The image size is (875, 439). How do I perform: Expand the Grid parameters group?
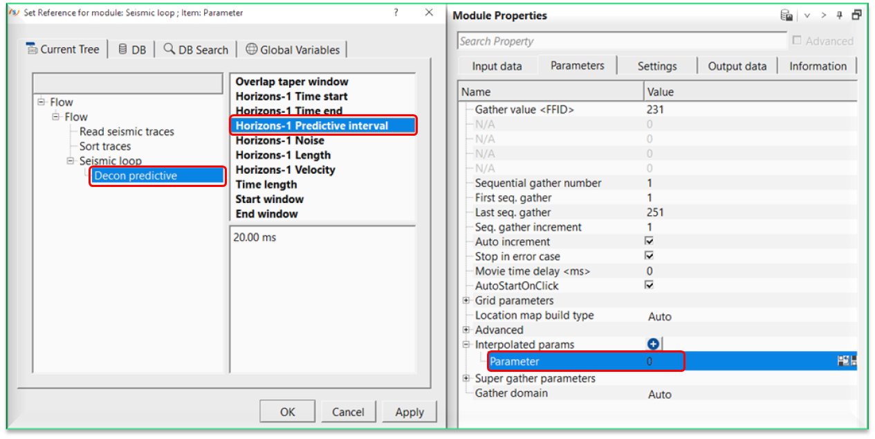tap(466, 301)
